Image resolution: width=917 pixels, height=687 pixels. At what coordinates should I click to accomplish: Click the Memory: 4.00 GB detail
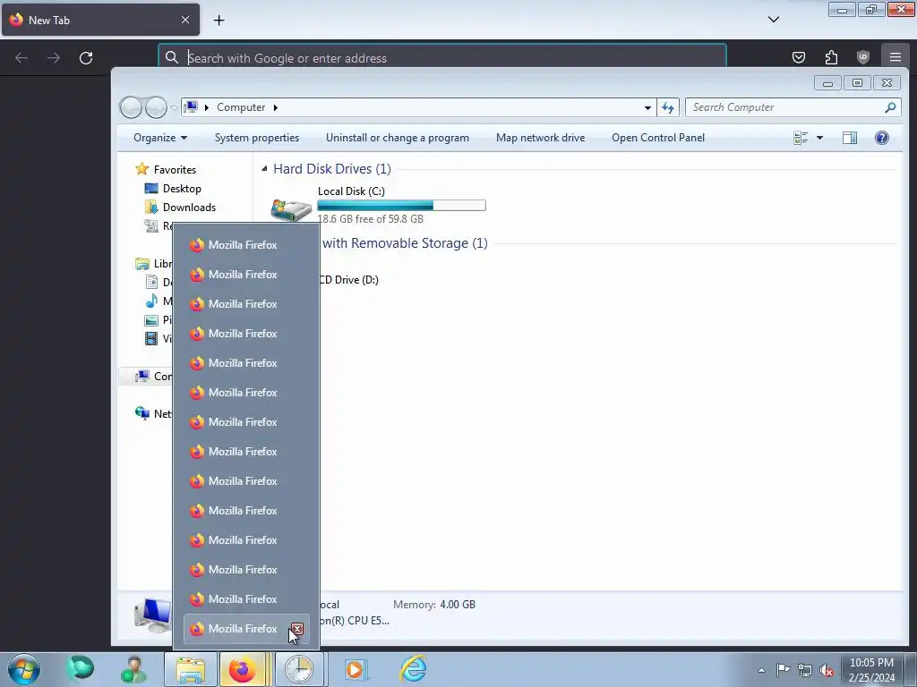(x=434, y=605)
